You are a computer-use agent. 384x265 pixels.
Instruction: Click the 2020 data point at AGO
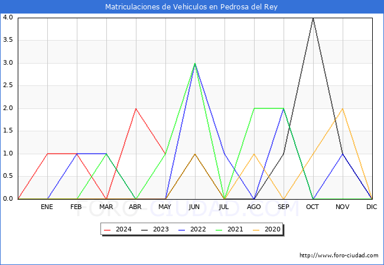click(254, 154)
